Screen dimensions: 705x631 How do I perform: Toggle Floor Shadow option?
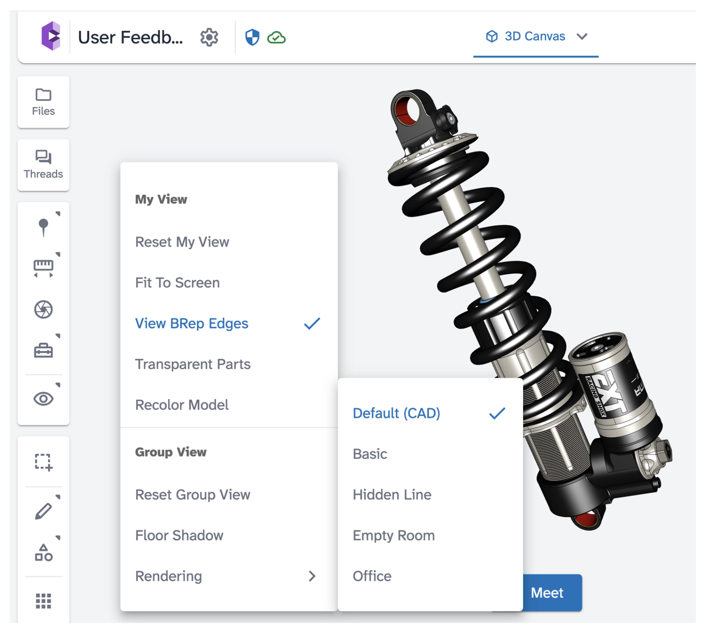[229, 536]
